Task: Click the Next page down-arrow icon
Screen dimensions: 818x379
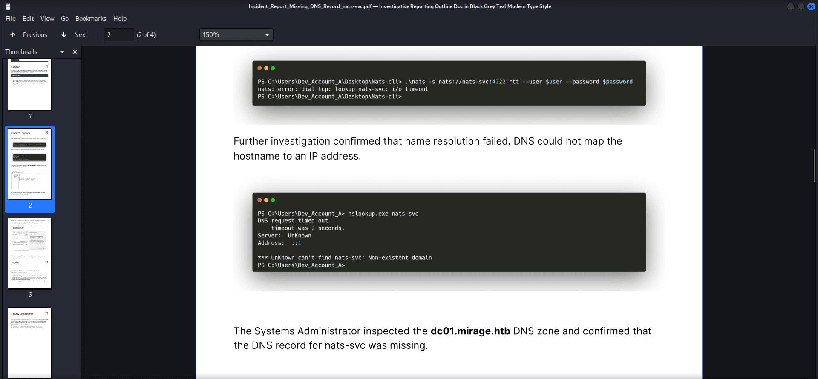Action: click(x=64, y=35)
